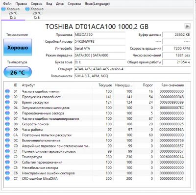Screen dimensions: 196x195
Task: Click status icon for Пропускная способность row
Action: (7, 97)
